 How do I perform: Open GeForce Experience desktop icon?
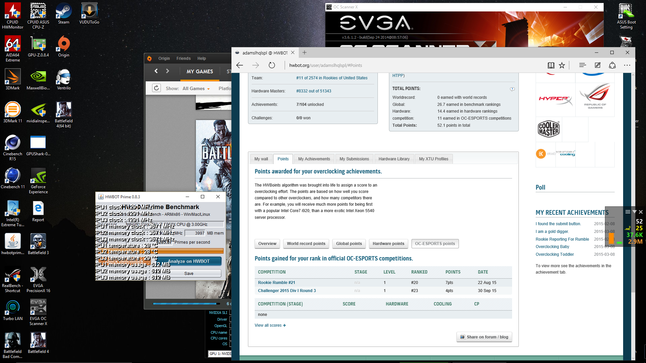pyautogui.click(x=38, y=180)
